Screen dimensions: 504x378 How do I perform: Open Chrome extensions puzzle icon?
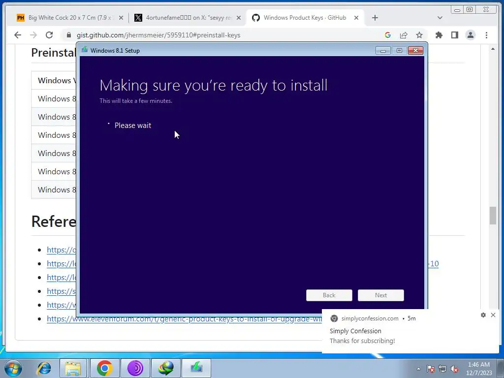pyautogui.click(x=439, y=35)
